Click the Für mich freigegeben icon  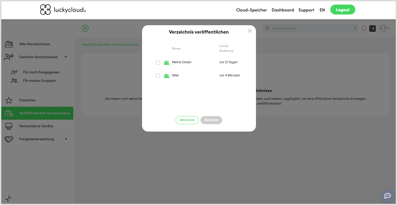[x=14, y=72]
